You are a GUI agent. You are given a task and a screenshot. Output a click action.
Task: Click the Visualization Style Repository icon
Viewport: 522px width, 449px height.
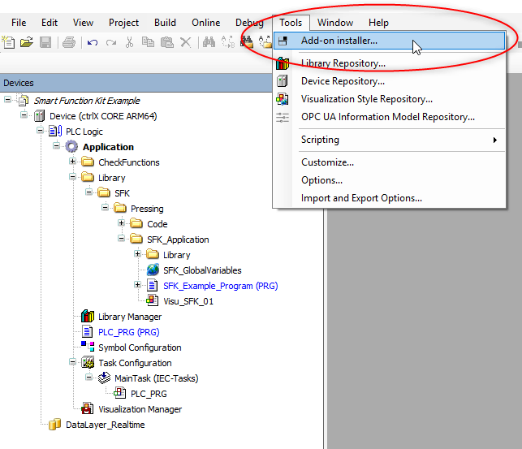(x=283, y=99)
